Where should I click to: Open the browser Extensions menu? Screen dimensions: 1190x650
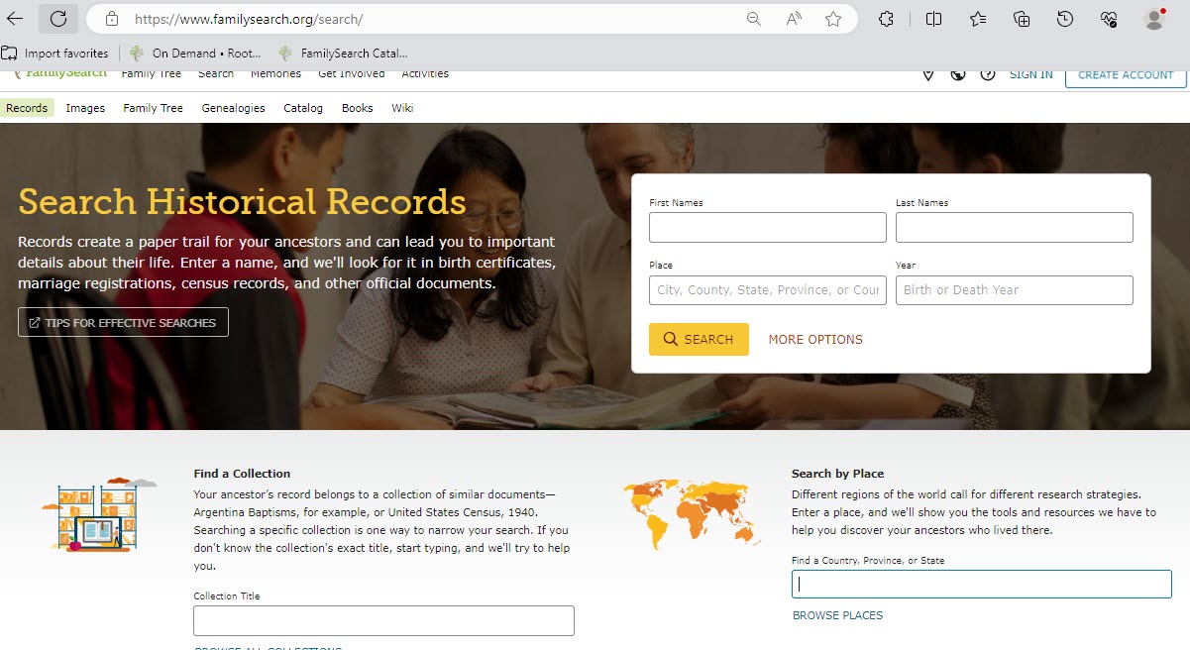tap(887, 19)
